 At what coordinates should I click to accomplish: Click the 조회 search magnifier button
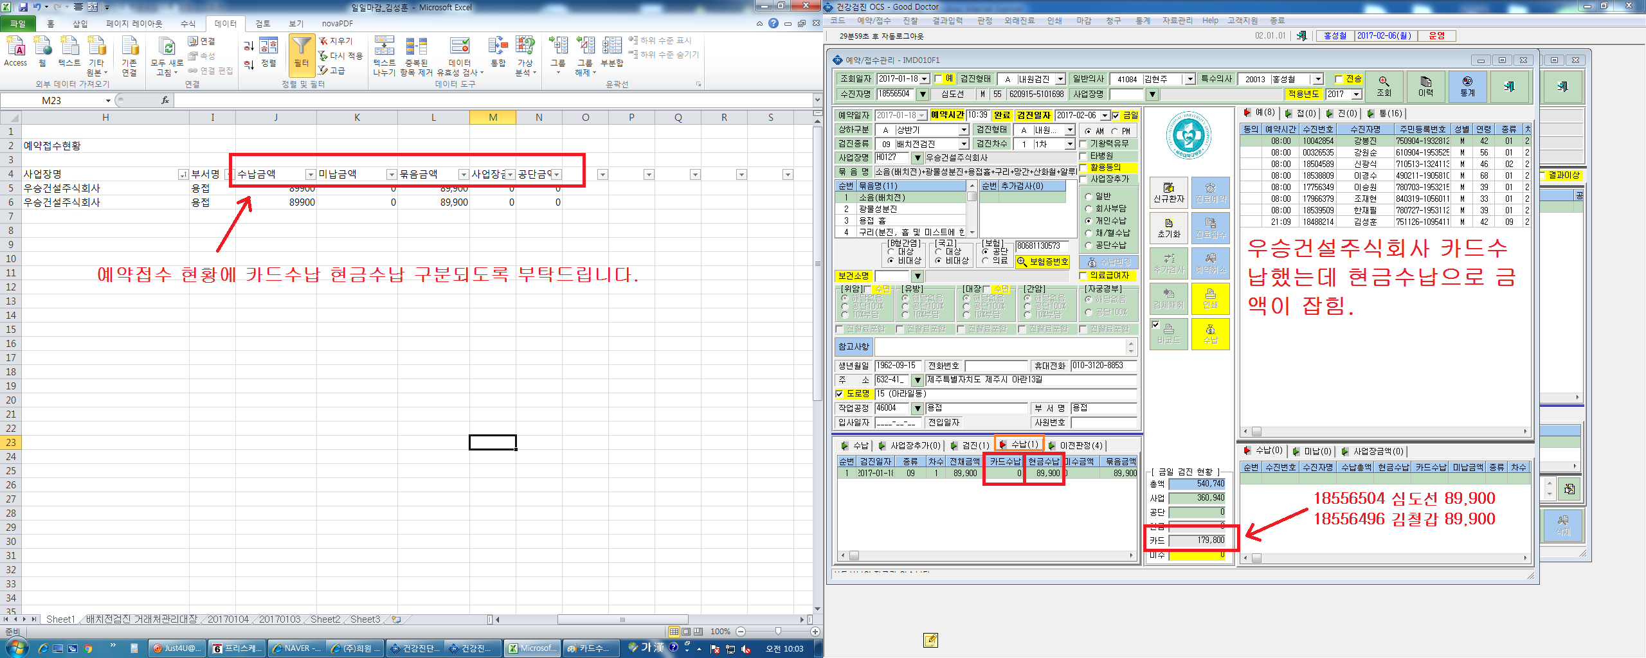[1384, 86]
